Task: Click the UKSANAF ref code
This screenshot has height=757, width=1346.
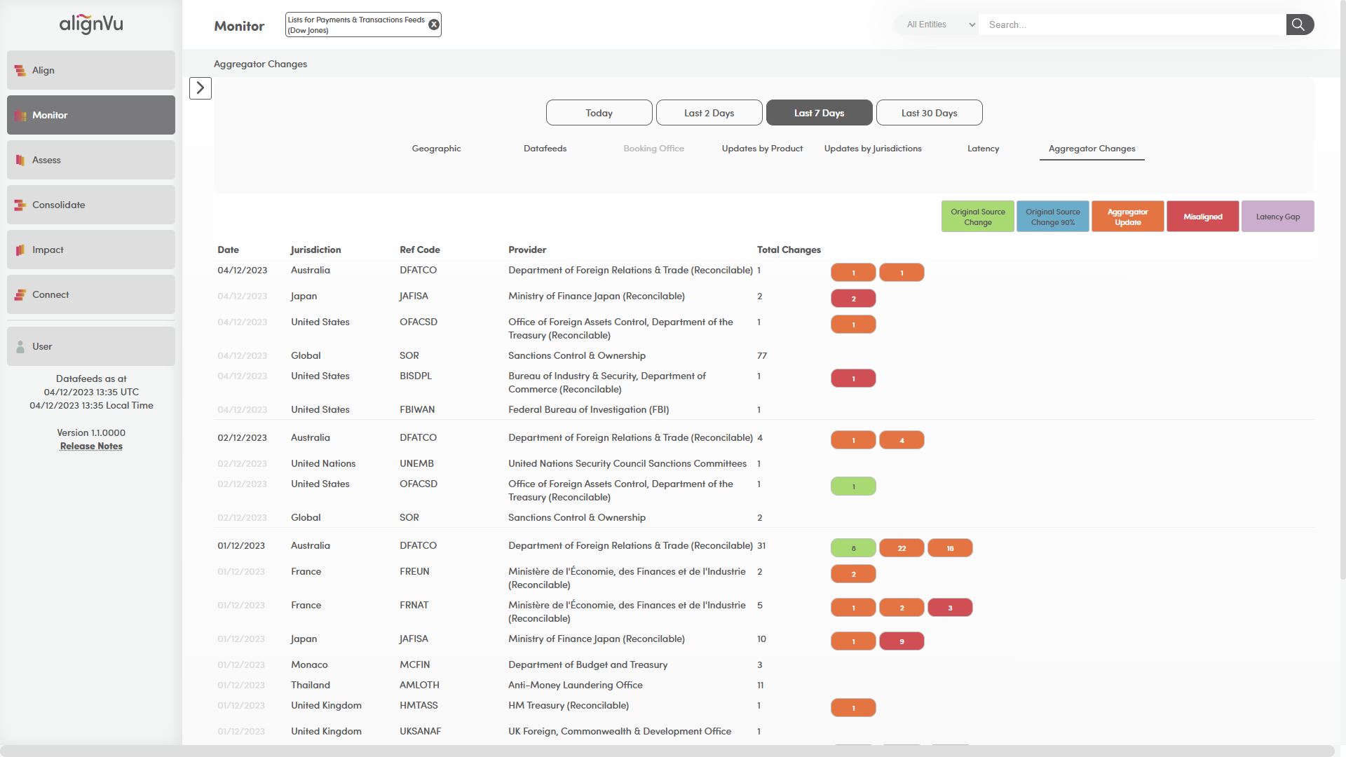Action: tap(420, 731)
